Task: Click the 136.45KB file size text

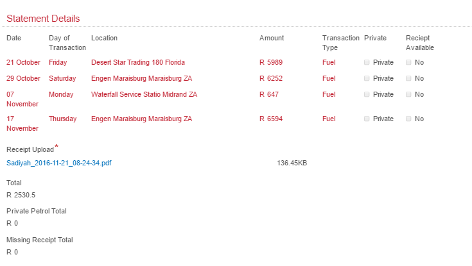Action: [292, 163]
